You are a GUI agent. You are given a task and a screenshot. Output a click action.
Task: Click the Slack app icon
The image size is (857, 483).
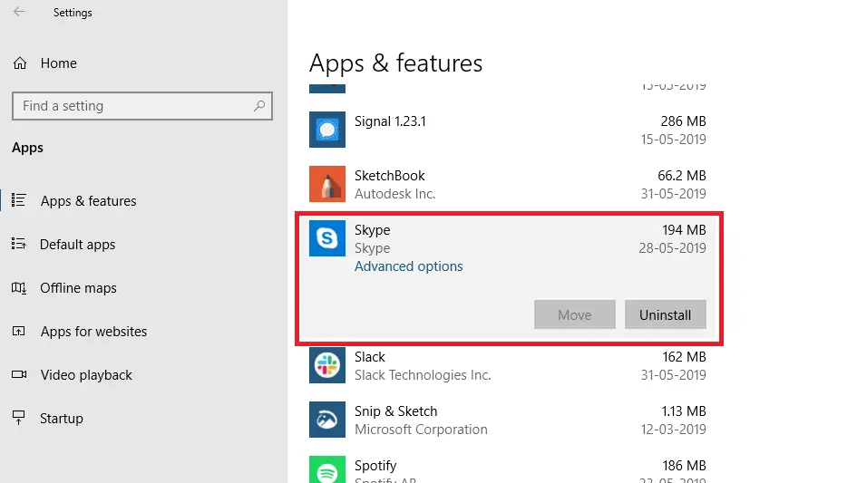(x=326, y=365)
